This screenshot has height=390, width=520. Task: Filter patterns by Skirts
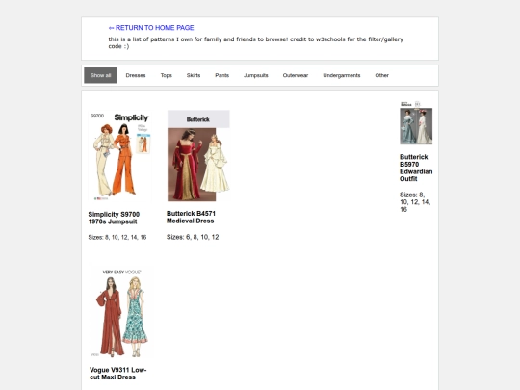pyautogui.click(x=194, y=75)
